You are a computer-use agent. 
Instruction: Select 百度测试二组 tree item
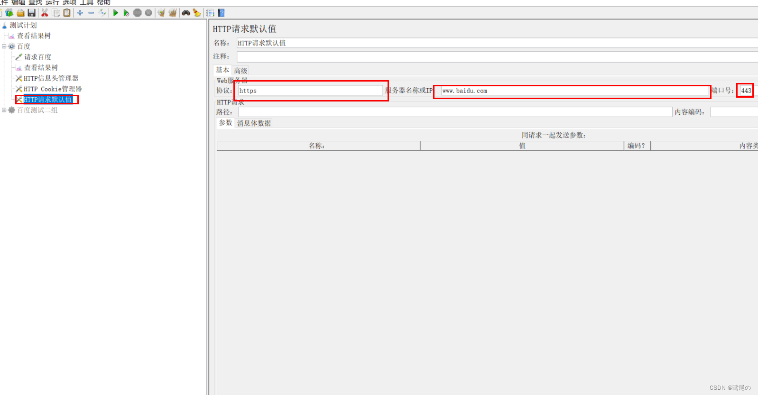coord(37,110)
